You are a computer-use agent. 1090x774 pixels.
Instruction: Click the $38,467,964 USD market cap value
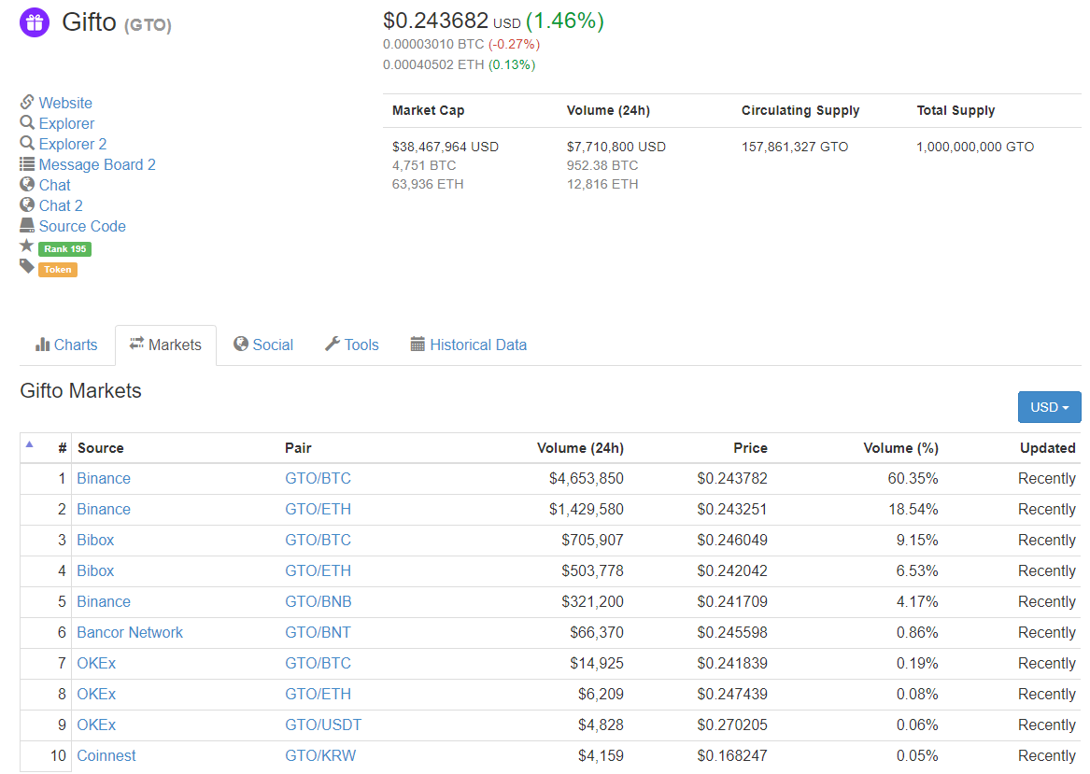(x=446, y=147)
